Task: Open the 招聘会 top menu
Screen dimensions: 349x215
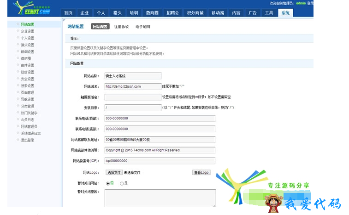Action: (x=173, y=13)
